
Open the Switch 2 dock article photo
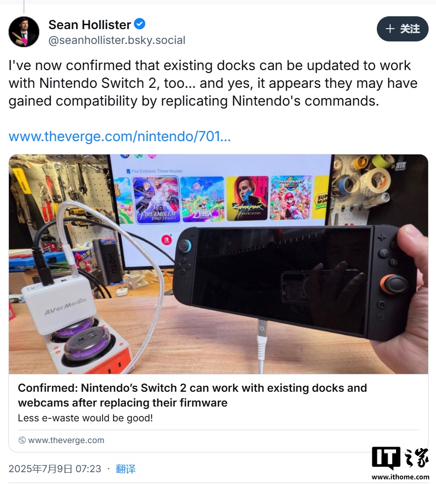click(218, 264)
